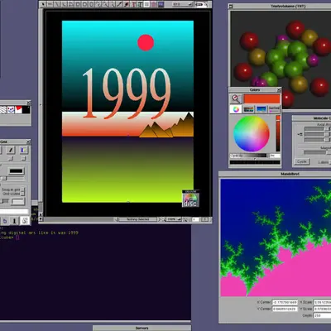Viewport: 331px width, 331px height.
Task: Click the Colors panel title bar
Action: point(255,90)
